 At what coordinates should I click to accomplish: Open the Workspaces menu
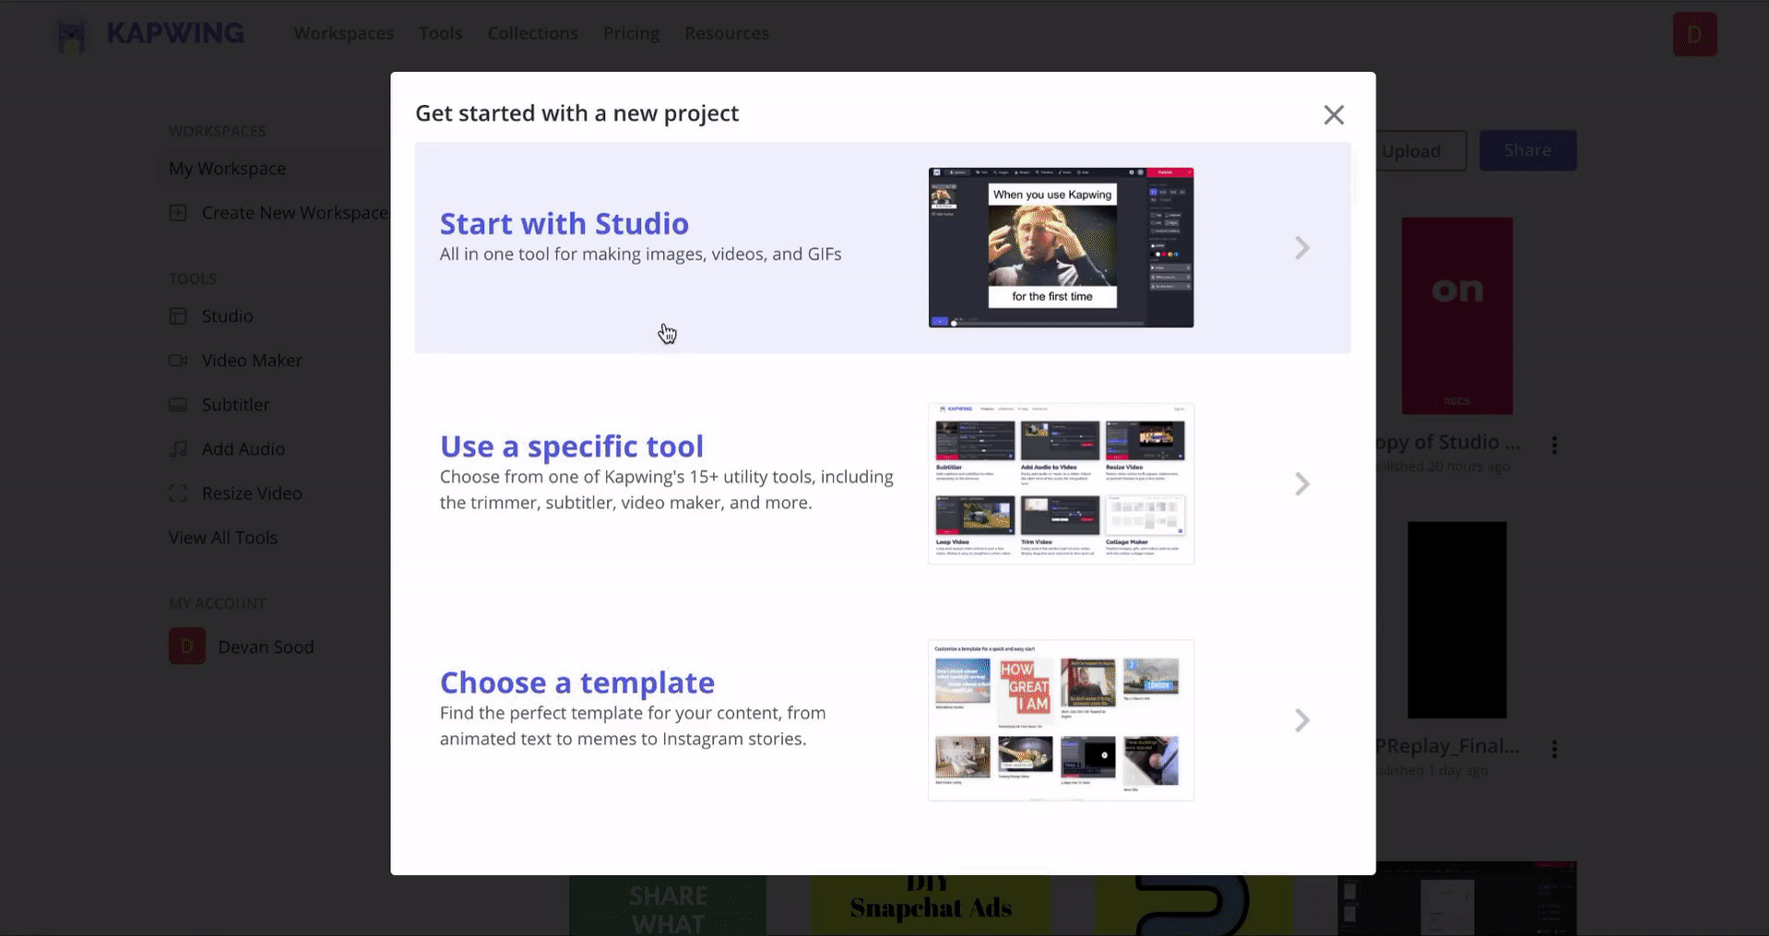tap(343, 33)
